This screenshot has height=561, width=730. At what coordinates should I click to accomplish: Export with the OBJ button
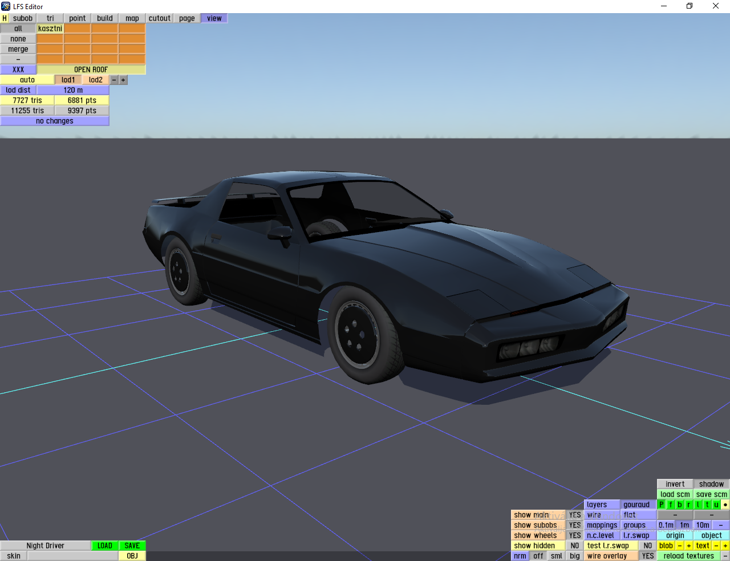click(132, 556)
